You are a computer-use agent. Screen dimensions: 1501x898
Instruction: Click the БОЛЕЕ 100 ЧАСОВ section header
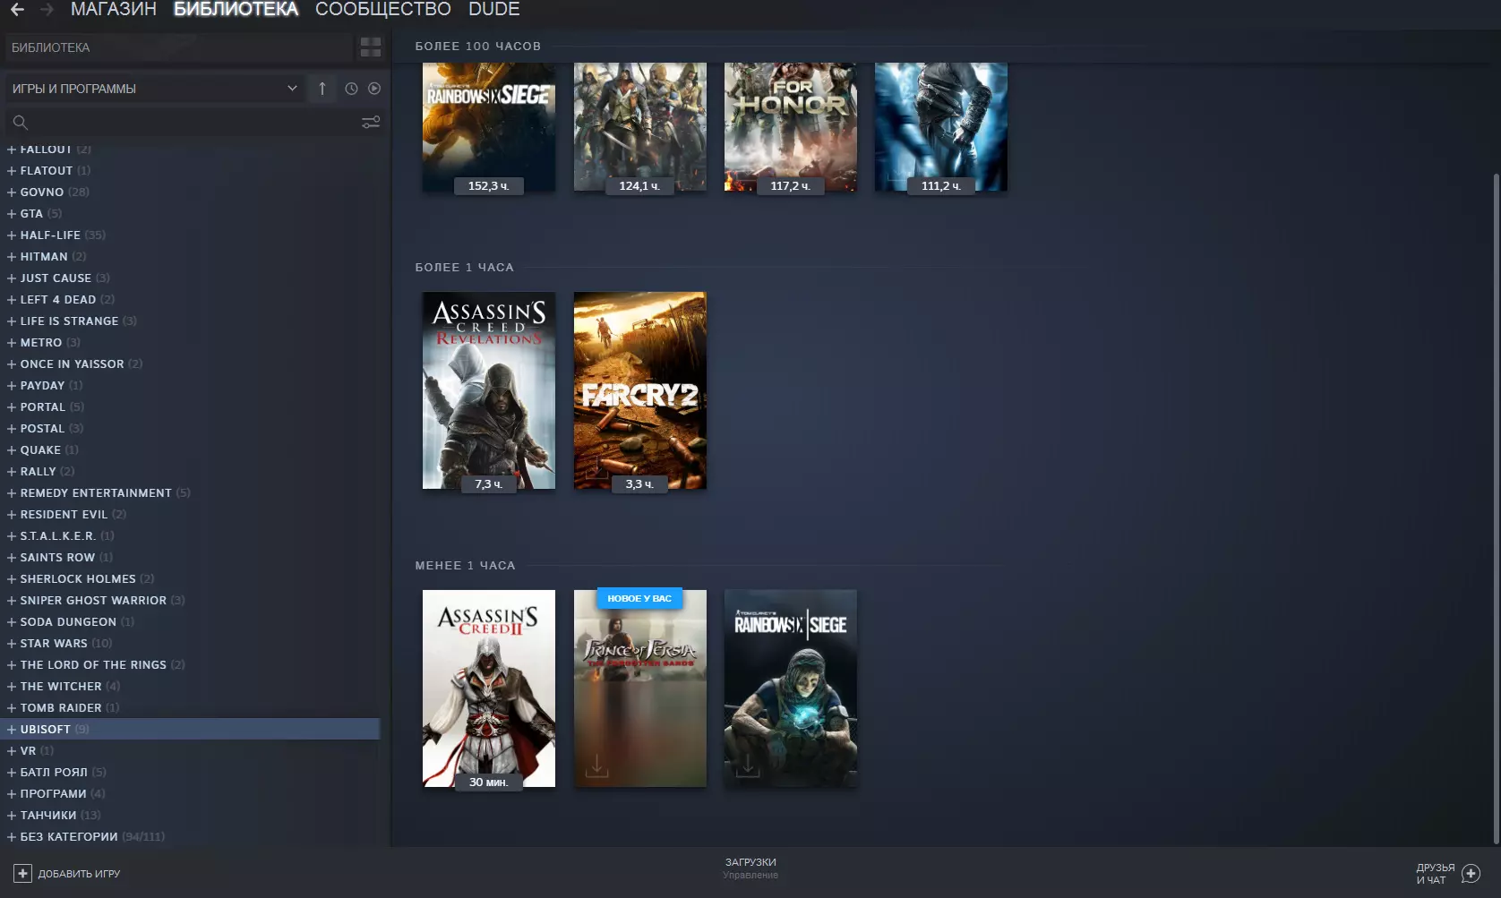[x=478, y=46]
